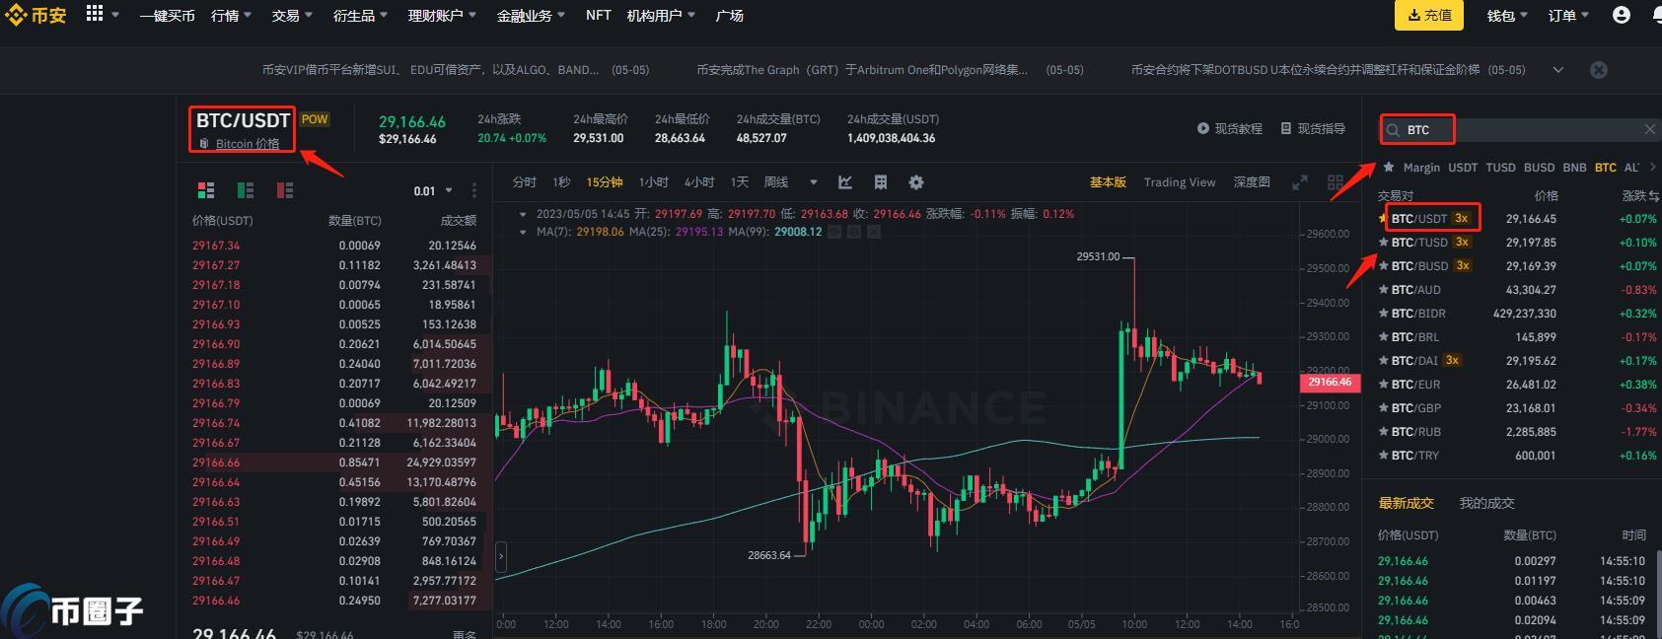Click the Binance 币安 logo
This screenshot has width=1662, height=639.
pyautogui.click(x=36, y=15)
